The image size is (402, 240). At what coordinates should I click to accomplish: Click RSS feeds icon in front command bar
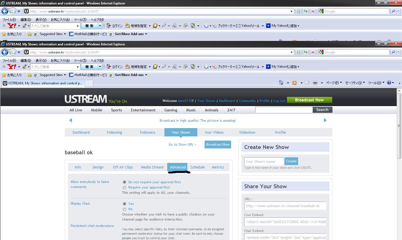pyautogui.click(x=295, y=83)
